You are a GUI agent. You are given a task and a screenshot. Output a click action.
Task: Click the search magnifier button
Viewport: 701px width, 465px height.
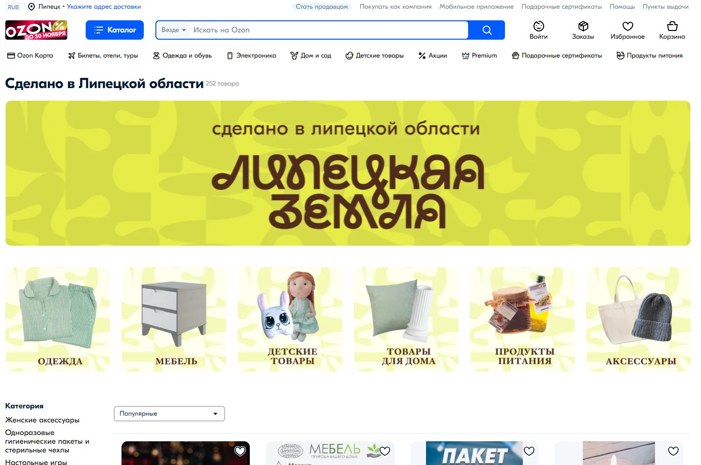pyautogui.click(x=487, y=30)
